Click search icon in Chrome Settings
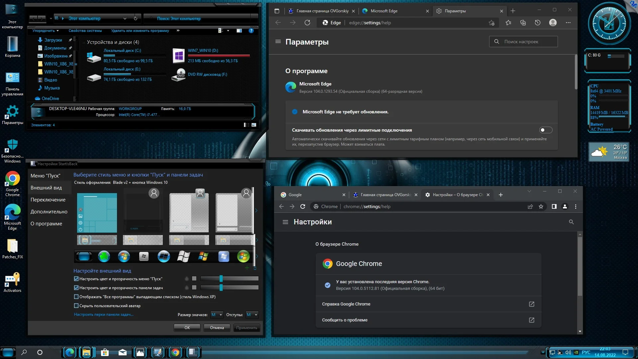The image size is (638, 359). point(571,222)
